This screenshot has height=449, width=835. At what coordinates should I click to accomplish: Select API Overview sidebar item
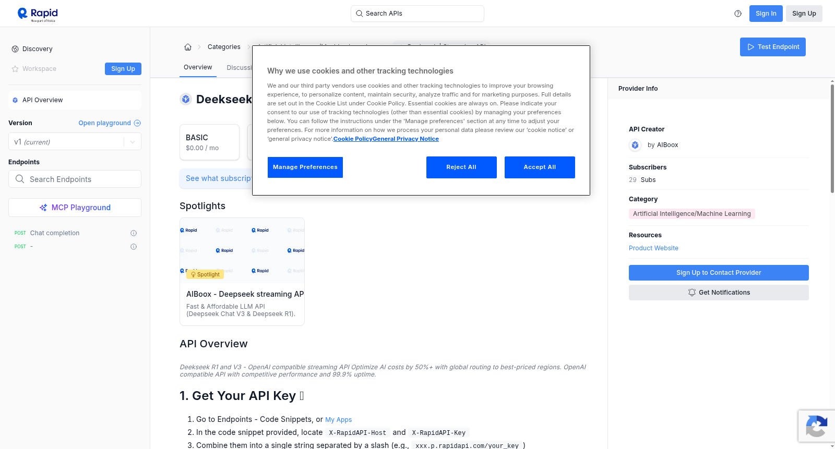coord(75,100)
